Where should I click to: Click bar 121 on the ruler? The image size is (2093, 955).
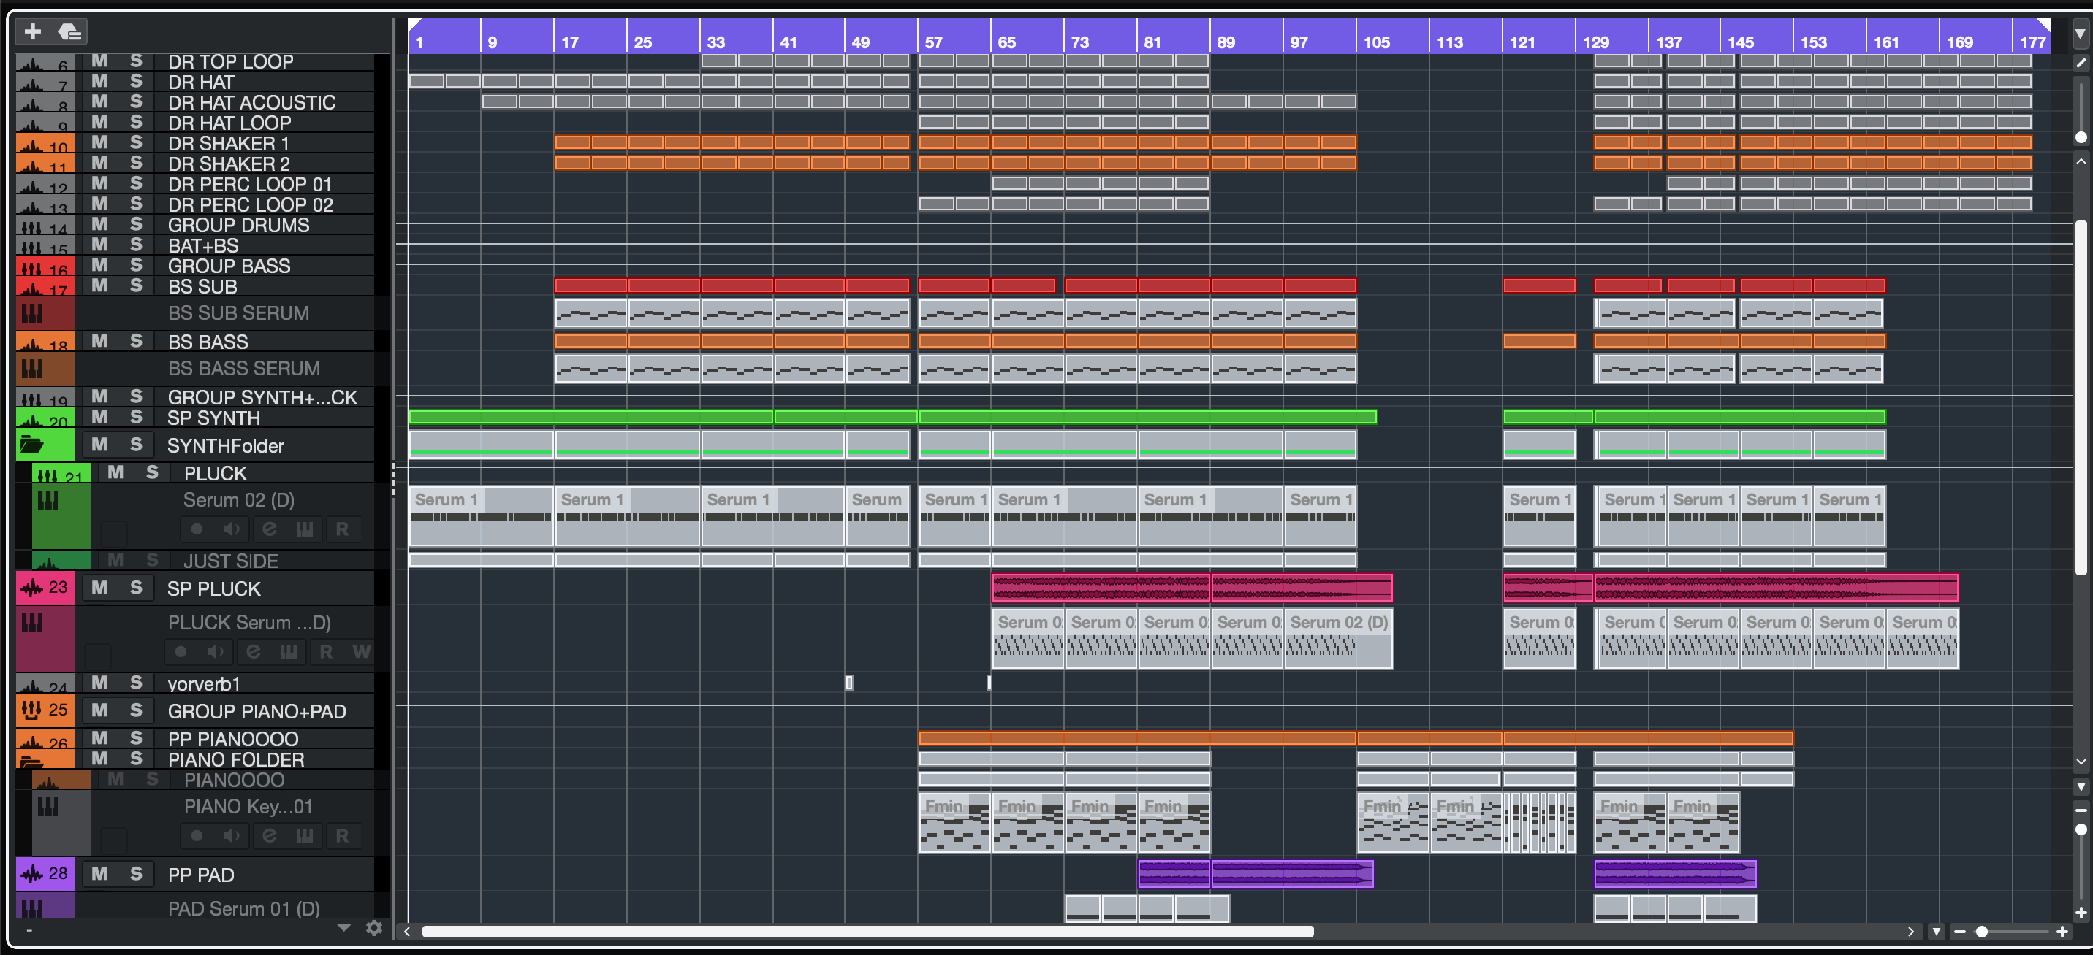[1523, 42]
